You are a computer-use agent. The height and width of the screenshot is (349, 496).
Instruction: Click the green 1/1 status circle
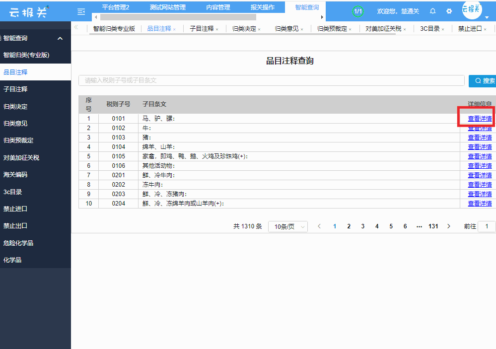tap(357, 11)
